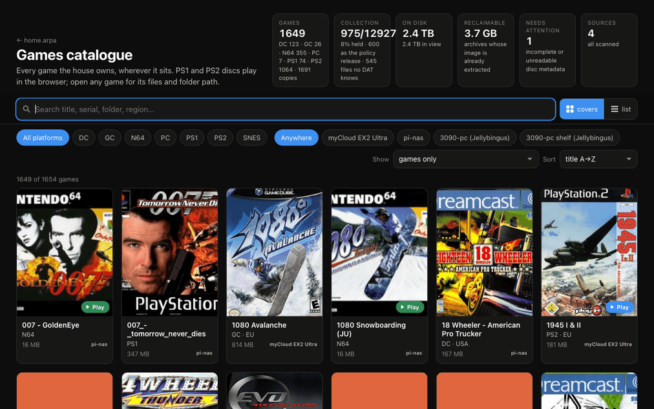Play 1945 I & II

tap(620, 308)
